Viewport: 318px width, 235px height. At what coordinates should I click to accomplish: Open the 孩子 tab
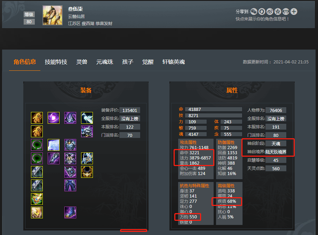128,62
